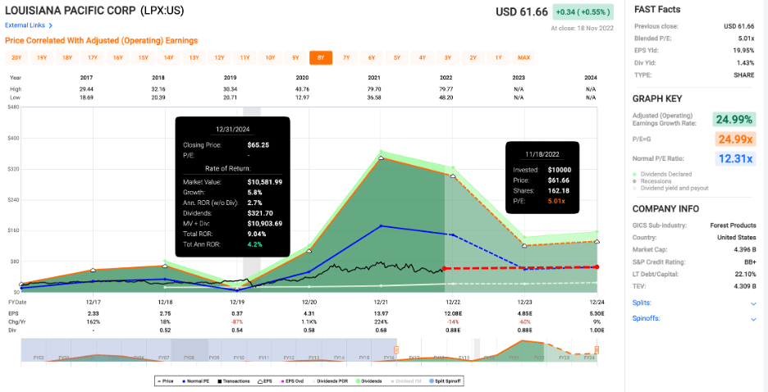Expand the Spinoffs section chevron
The image size is (768, 392).
point(753,319)
